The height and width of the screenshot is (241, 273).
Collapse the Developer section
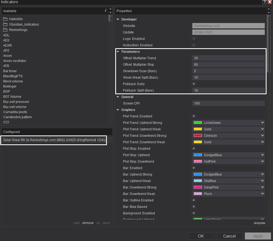coord(118,19)
